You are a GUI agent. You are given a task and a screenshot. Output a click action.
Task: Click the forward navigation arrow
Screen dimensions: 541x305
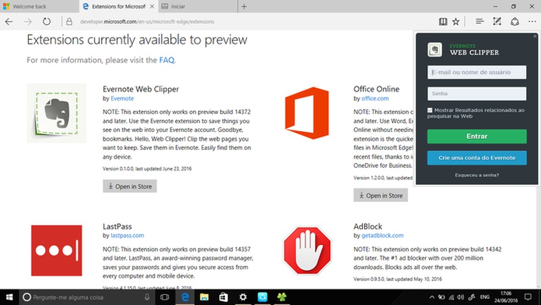pyautogui.click(x=28, y=21)
